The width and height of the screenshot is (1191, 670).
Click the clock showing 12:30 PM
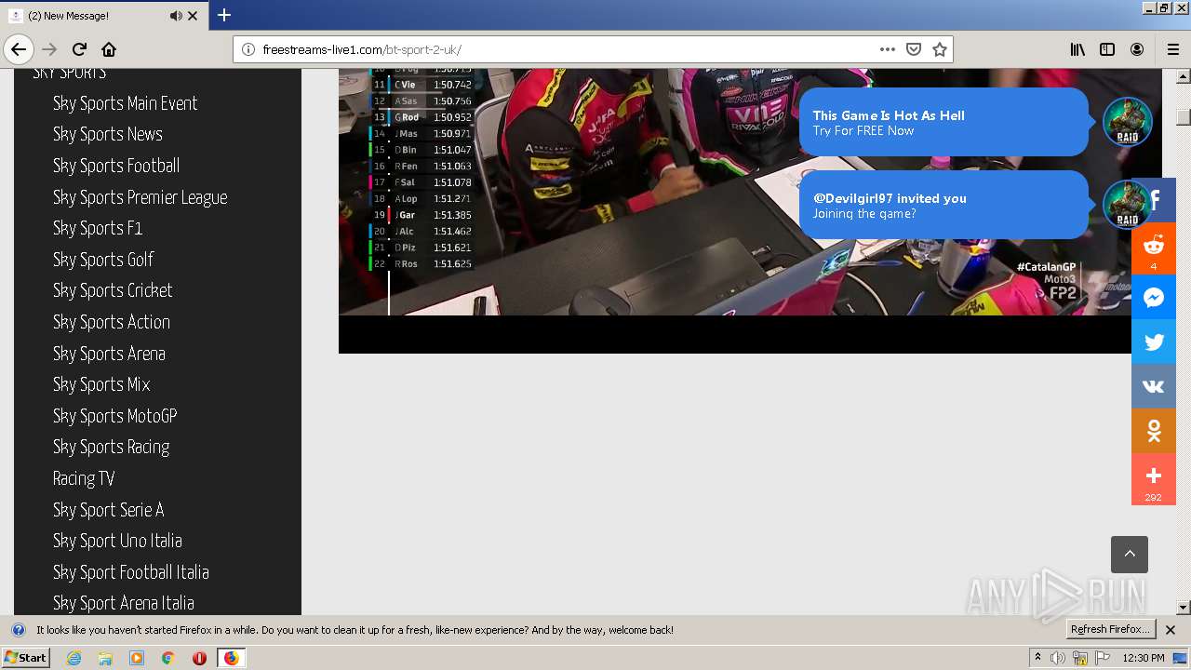[x=1143, y=658]
